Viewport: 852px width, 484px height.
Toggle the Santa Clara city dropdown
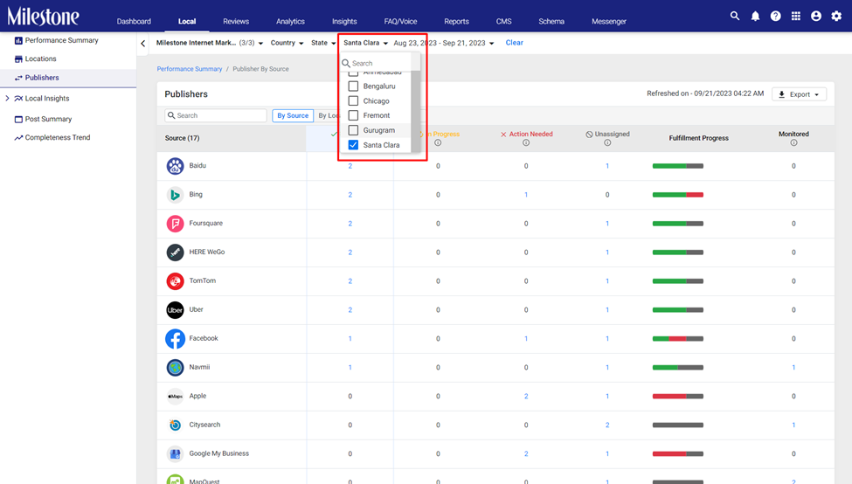(x=365, y=43)
